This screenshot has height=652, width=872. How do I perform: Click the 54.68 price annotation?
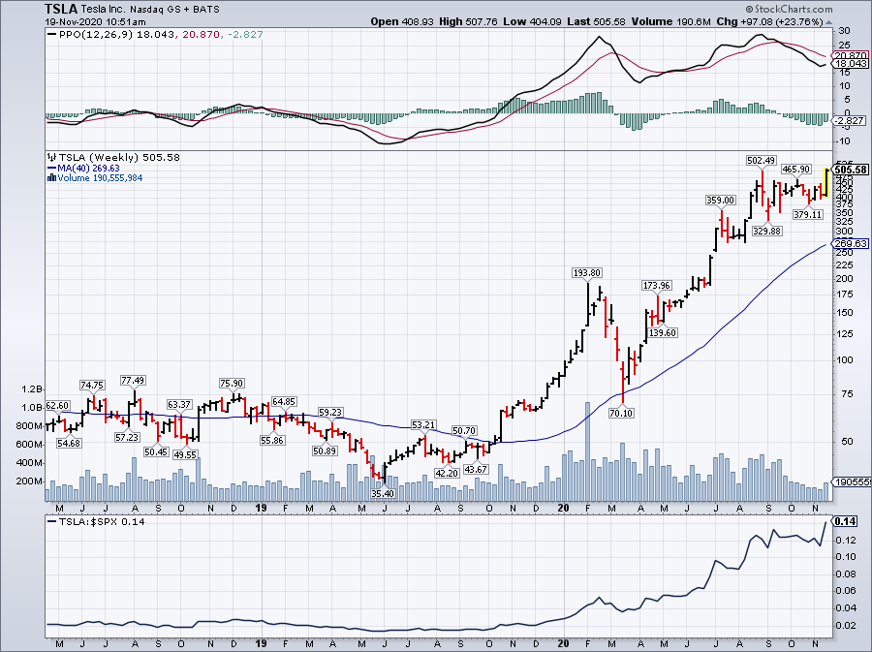pyautogui.click(x=69, y=444)
